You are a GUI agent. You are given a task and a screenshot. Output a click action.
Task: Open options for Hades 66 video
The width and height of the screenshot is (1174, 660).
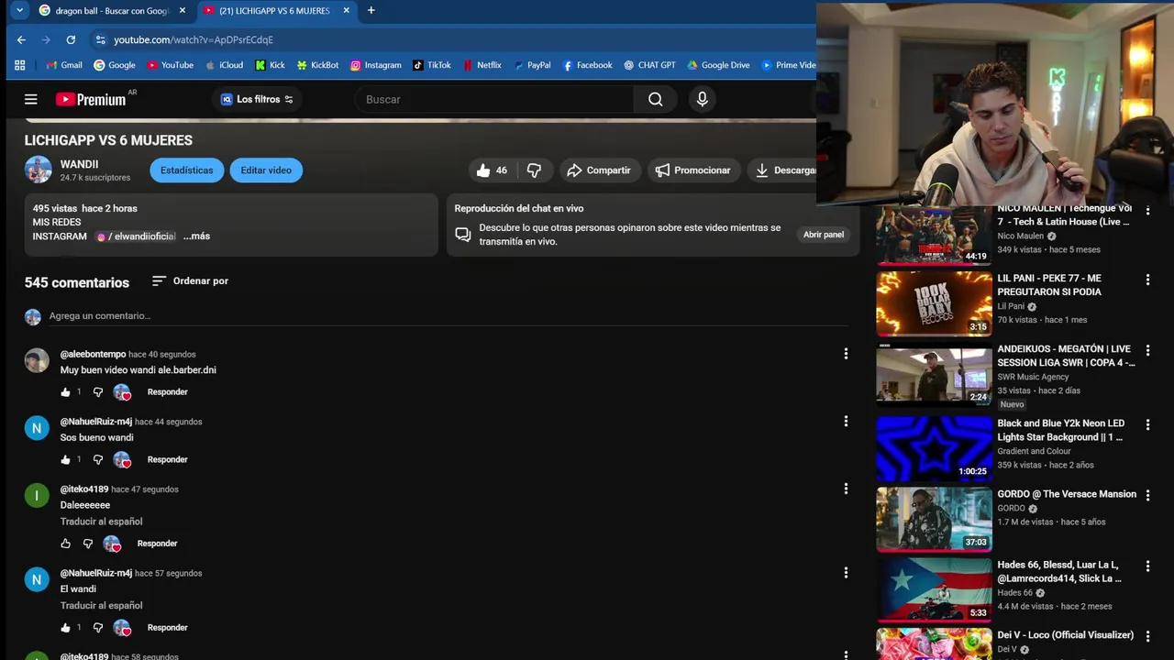[x=1147, y=566]
